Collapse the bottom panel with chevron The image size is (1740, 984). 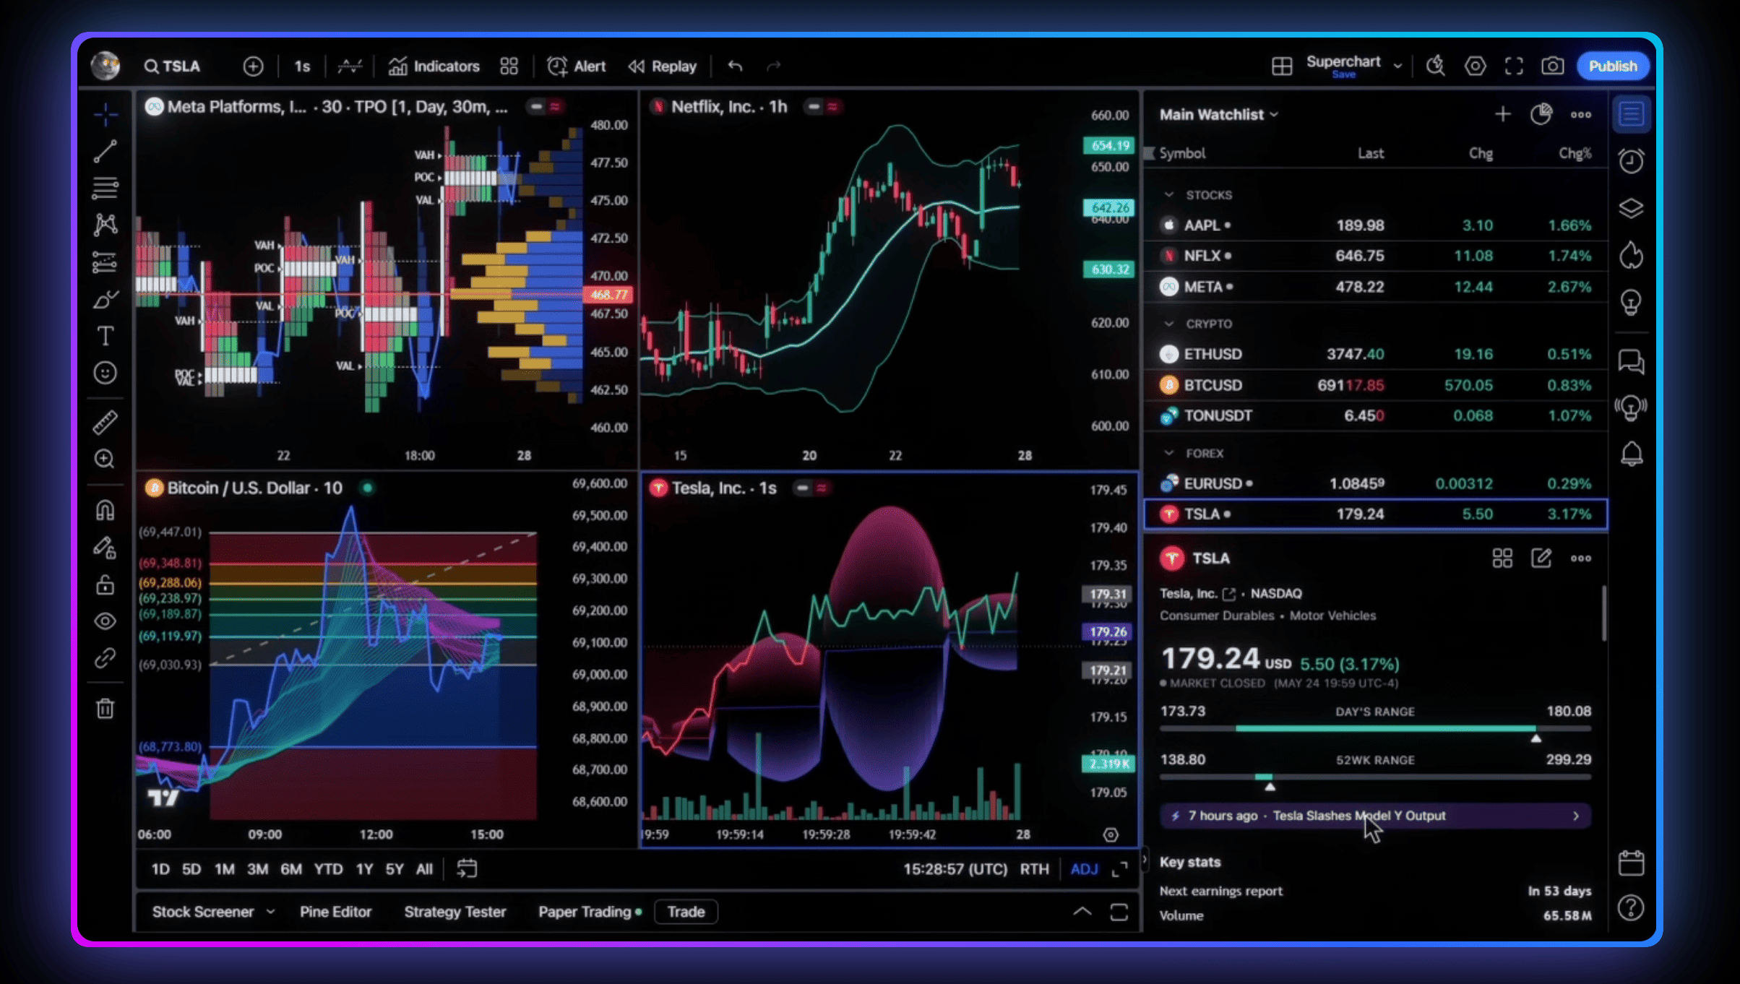click(x=1082, y=912)
